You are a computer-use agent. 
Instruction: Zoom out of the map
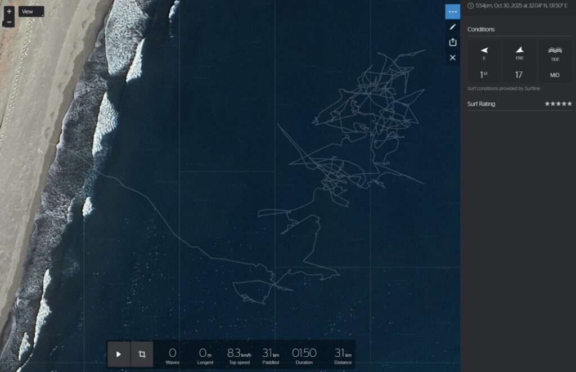(x=9, y=22)
